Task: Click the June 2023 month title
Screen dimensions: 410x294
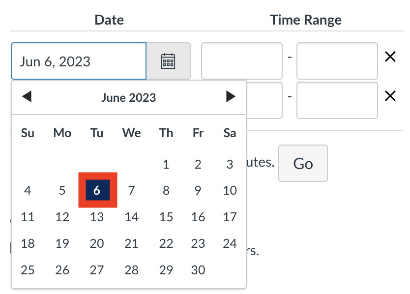Action: click(x=129, y=97)
